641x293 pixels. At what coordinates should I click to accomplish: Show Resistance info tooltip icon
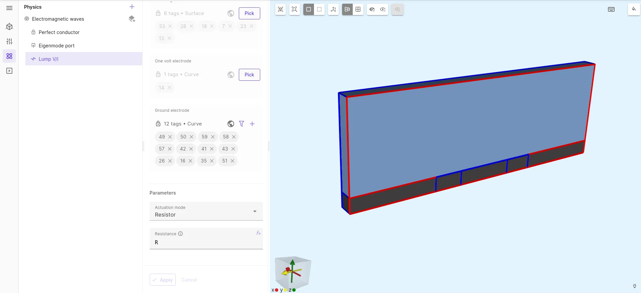point(180,234)
